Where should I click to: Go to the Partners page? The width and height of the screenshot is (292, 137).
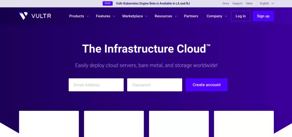(191, 16)
